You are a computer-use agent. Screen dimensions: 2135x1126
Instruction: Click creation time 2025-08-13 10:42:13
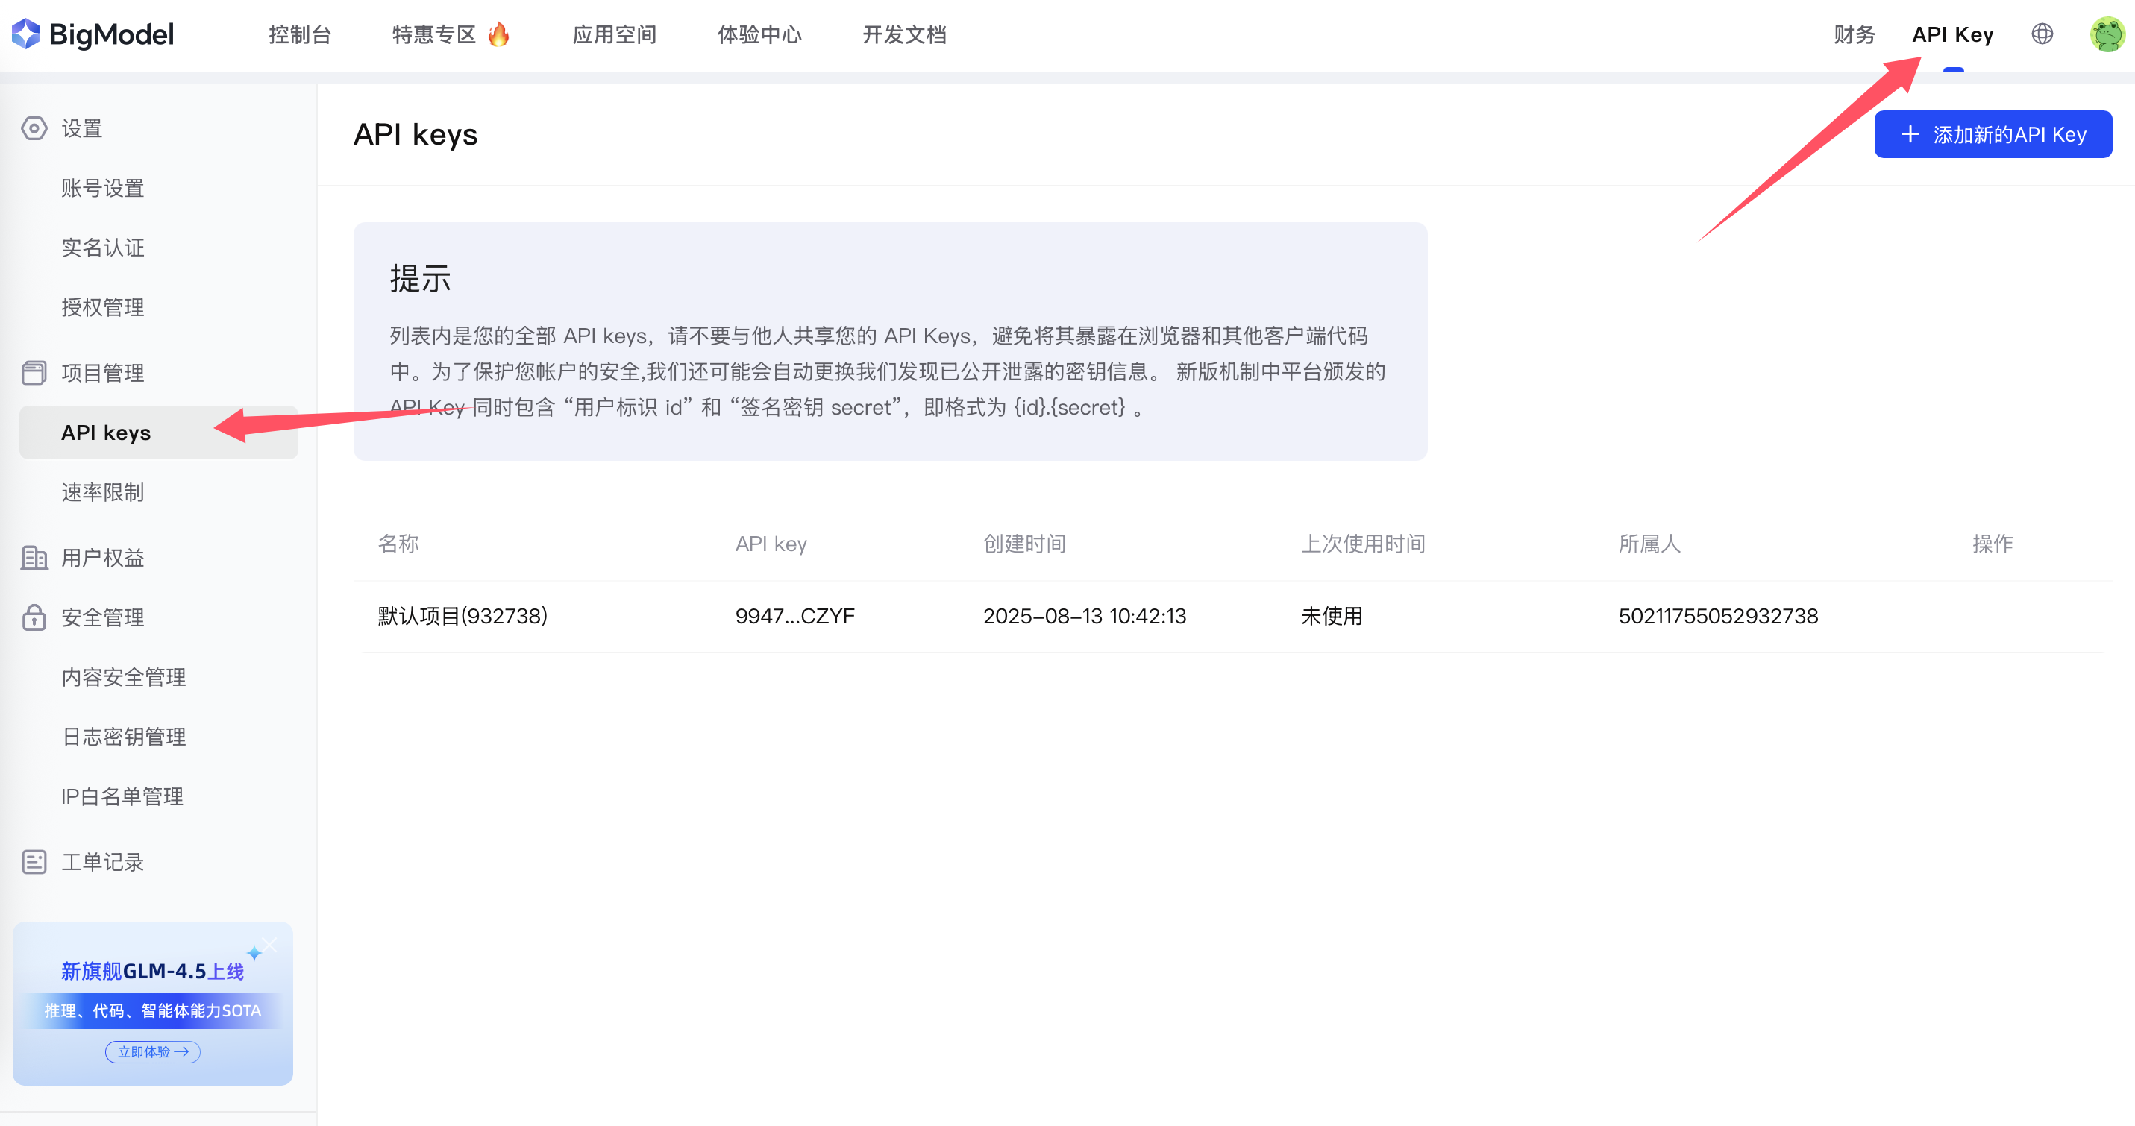tap(1084, 616)
